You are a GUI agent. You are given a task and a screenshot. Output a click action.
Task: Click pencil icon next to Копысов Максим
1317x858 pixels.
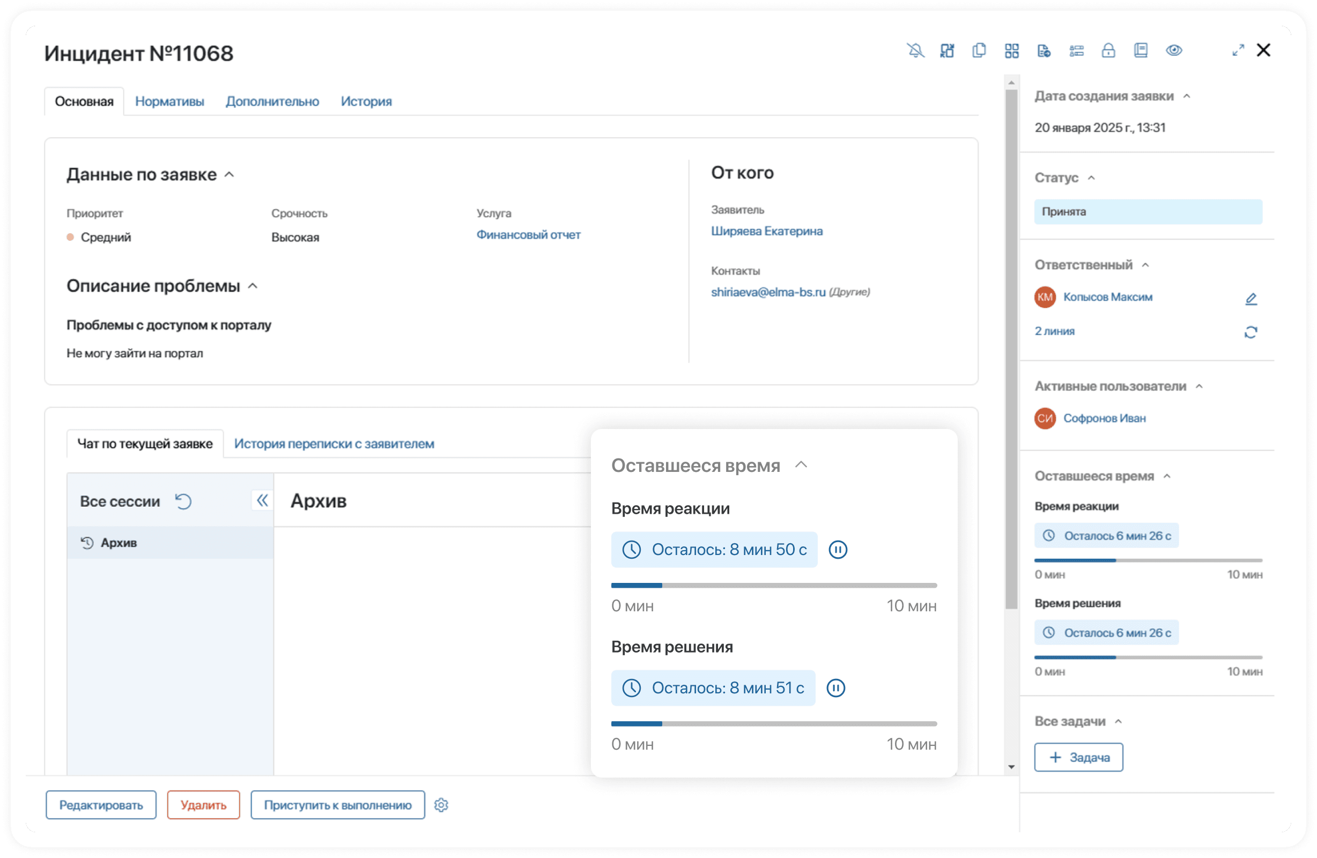pyautogui.click(x=1251, y=299)
